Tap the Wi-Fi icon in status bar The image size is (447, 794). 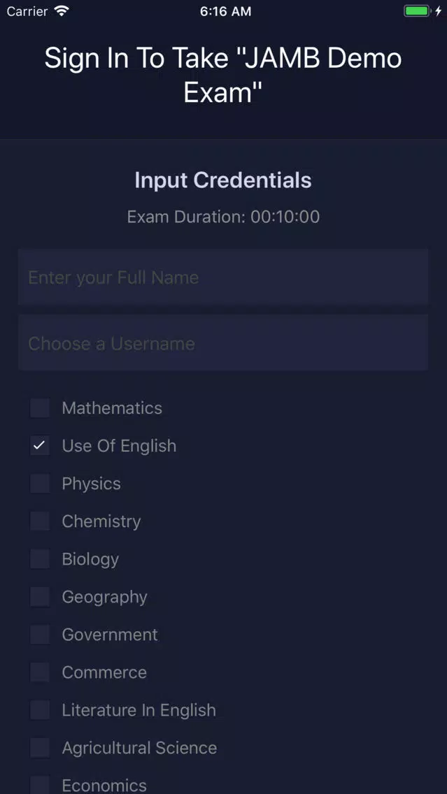click(62, 11)
